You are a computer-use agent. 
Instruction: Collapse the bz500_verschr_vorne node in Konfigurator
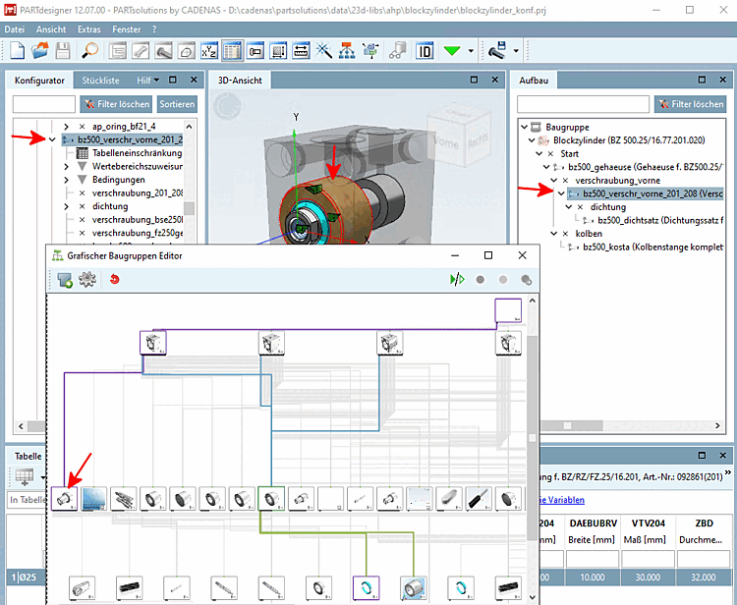[53, 140]
